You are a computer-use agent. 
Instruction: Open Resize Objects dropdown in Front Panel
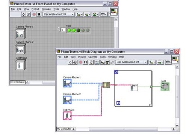click(95, 14)
